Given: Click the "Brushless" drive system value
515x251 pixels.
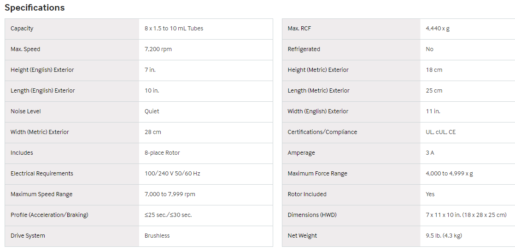Looking at the screenshot, I should 157,236.
